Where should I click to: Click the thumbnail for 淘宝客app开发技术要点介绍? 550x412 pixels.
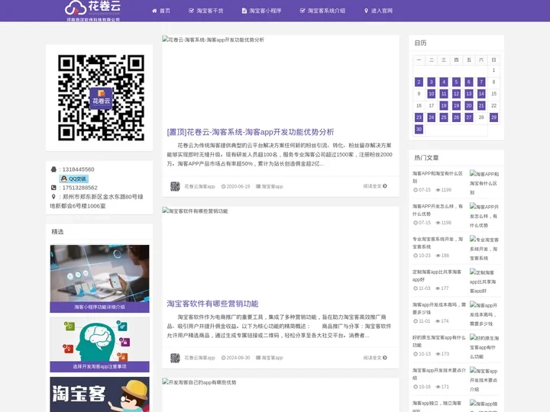(x=484, y=380)
